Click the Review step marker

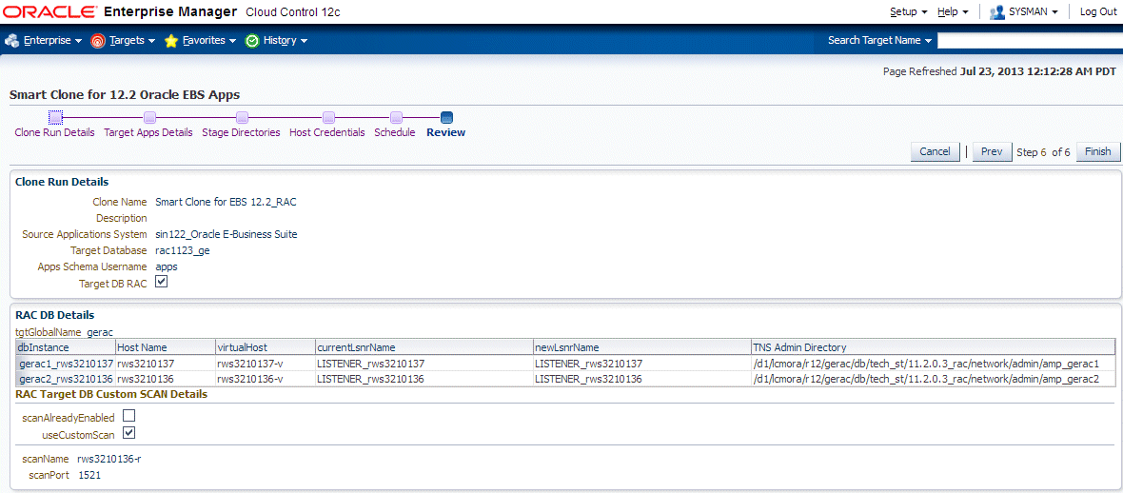click(x=447, y=117)
